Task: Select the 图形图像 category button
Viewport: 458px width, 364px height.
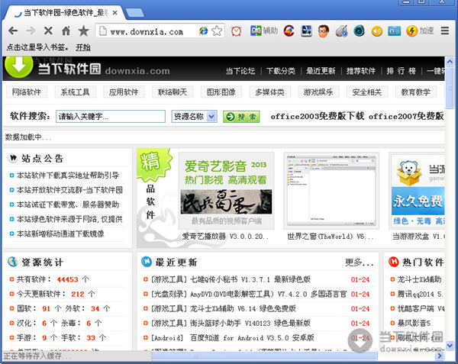Action: 221,92
